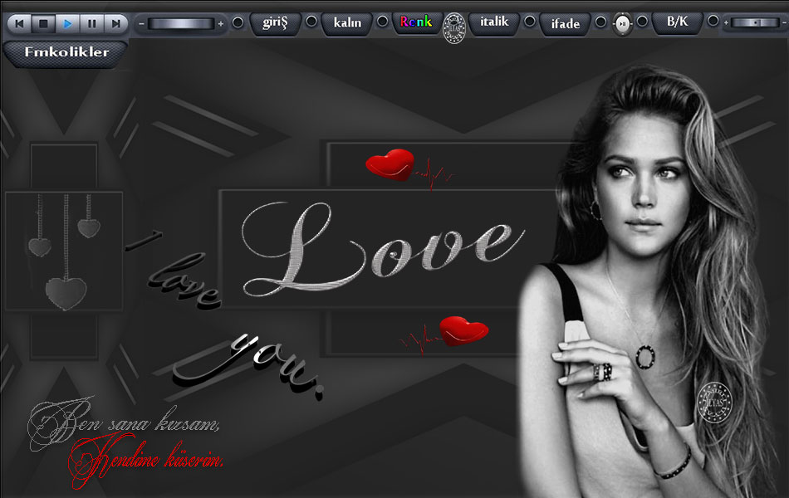Click the seal emblem beside Renk

click(x=453, y=27)
